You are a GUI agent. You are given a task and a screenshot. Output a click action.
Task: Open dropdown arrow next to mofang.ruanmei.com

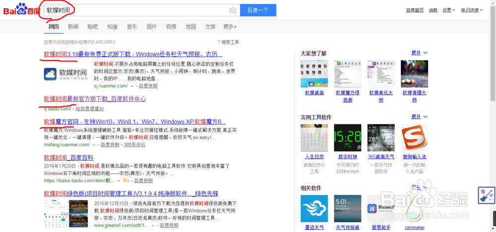(94, 145)
